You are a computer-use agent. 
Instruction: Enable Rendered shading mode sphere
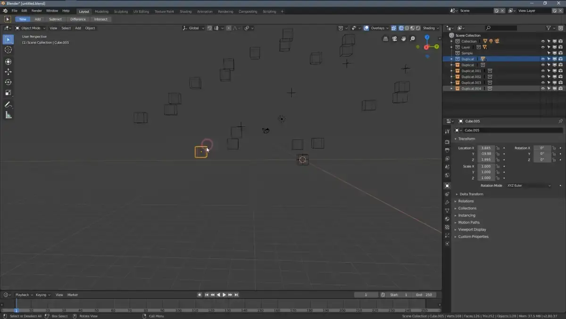click(418, 28)
